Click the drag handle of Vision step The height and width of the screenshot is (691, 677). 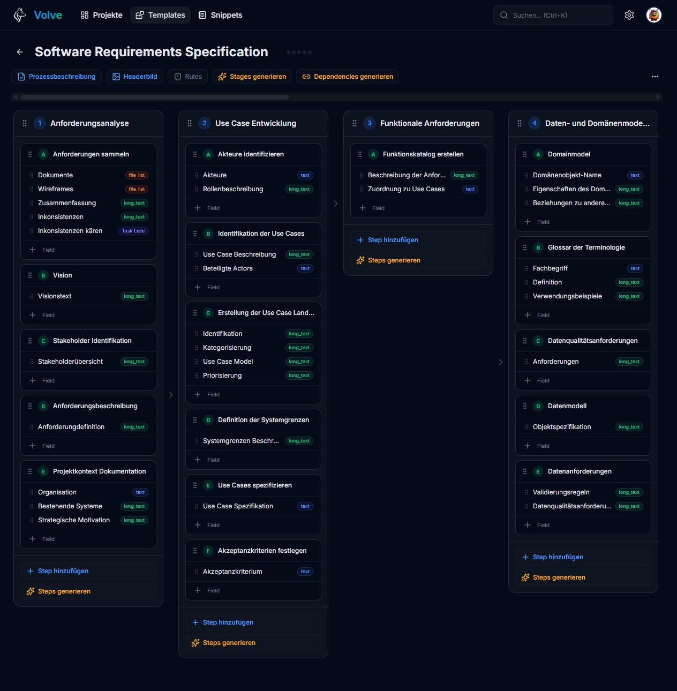tap(30, 275)
